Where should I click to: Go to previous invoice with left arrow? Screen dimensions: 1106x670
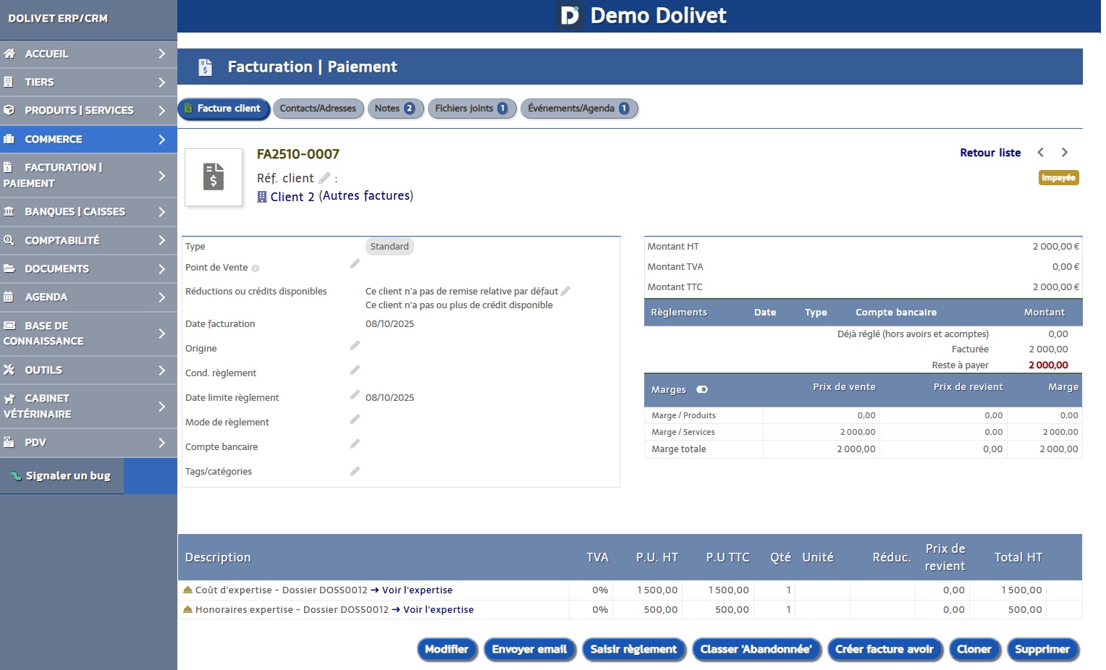click(x=1041, y=153)
